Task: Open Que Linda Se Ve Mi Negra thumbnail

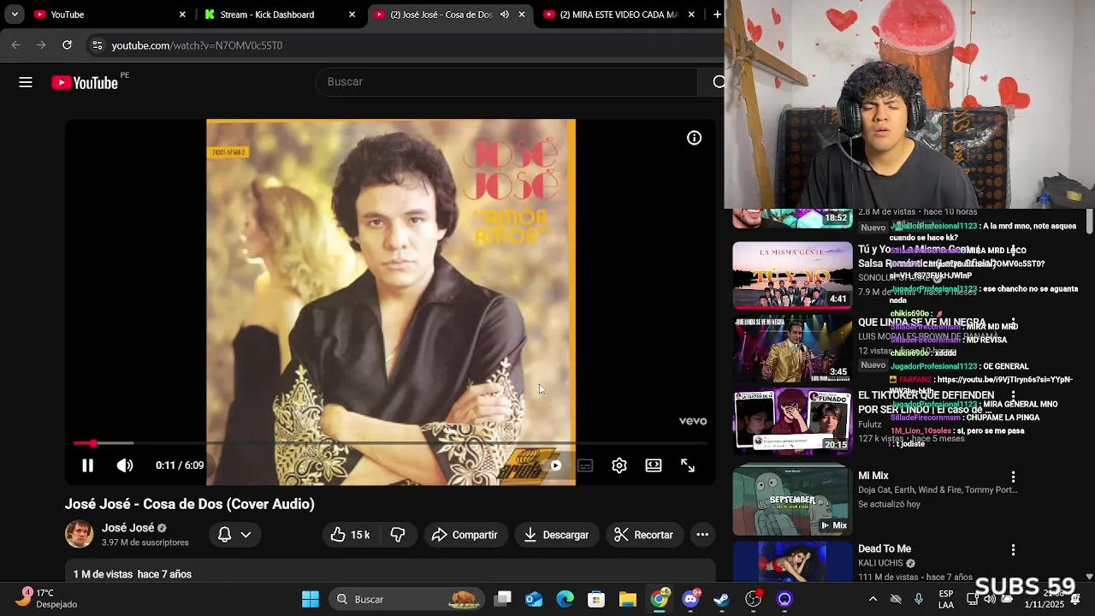Action: point(793,349)
